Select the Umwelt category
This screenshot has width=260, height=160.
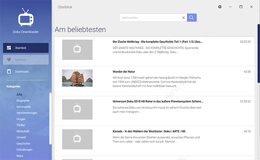[21, 137]
